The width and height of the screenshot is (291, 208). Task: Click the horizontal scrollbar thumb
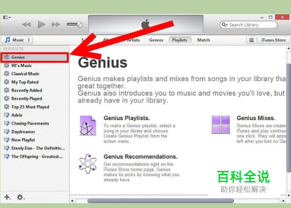(x=161, y=200)
